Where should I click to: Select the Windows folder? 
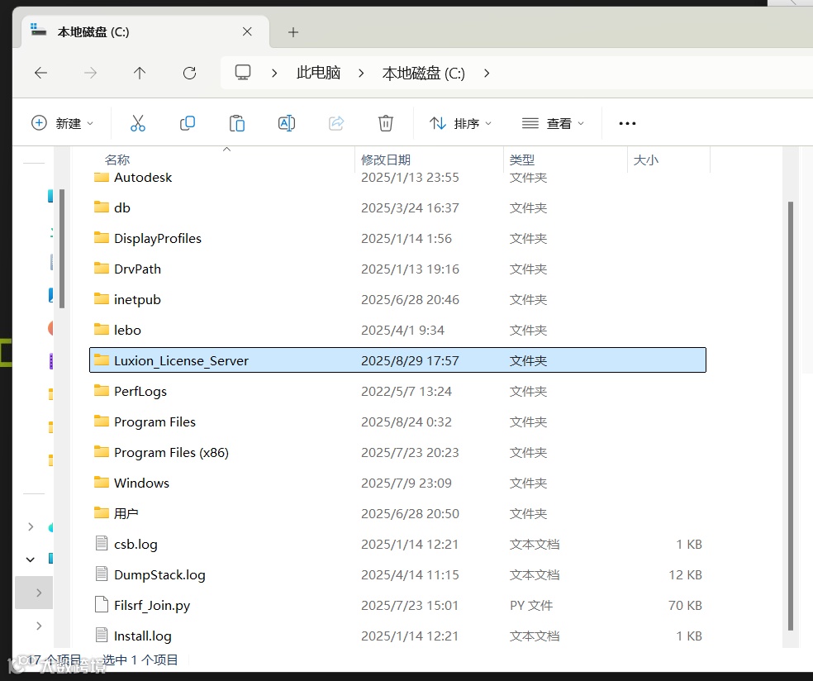[397, 483]
